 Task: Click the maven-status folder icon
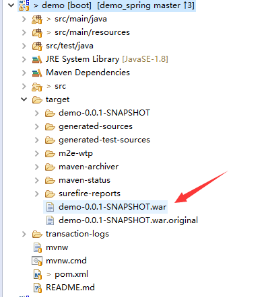[50, 181]
